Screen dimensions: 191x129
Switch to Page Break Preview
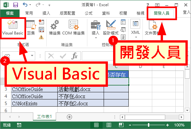click(121, 125)
